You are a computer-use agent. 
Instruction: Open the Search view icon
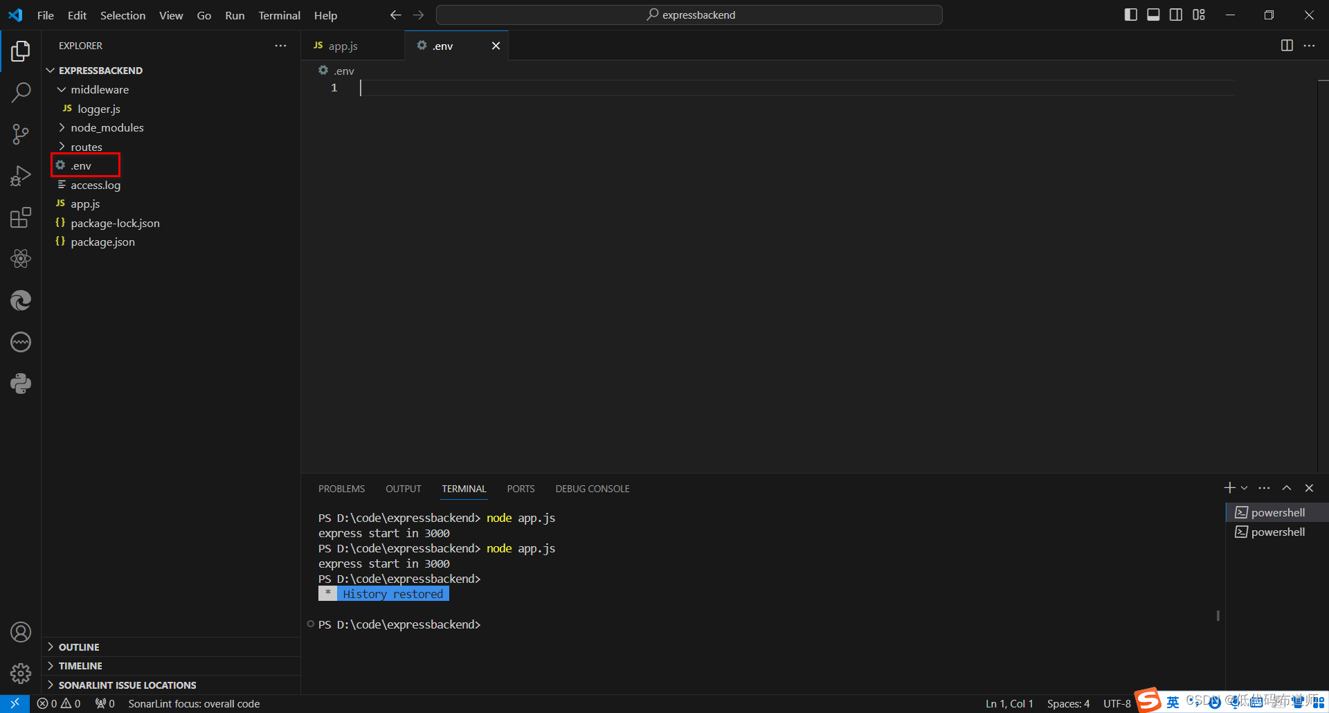pos(21,92)
